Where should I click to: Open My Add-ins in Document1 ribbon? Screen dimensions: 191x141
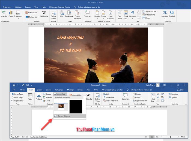click(x=32, y=17)
